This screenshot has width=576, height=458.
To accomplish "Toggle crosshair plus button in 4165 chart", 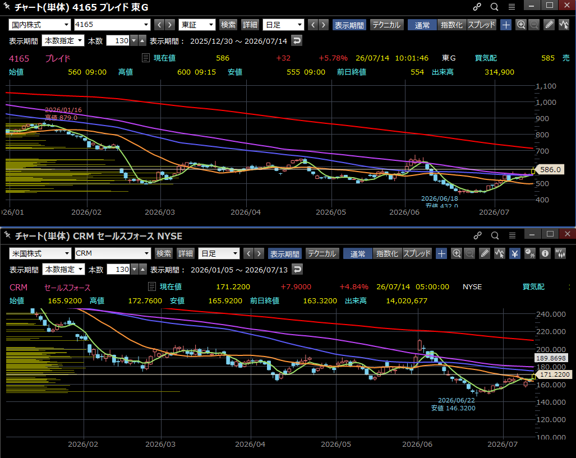I will pos(506,25).
